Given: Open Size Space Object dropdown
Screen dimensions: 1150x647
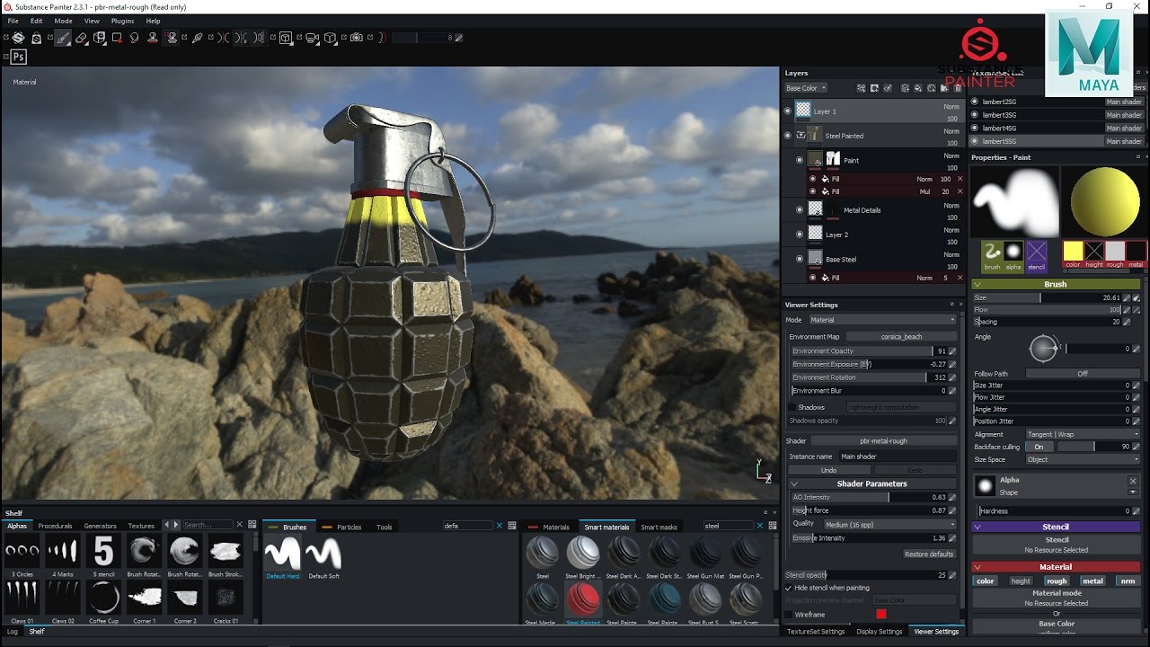Looking at the screenshot, I should click(x=1083, y=459).
